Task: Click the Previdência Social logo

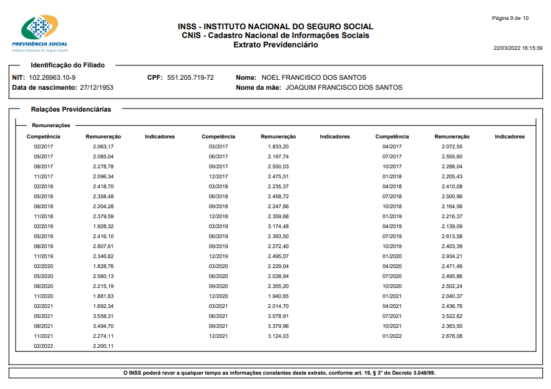Action: point(40,32)
